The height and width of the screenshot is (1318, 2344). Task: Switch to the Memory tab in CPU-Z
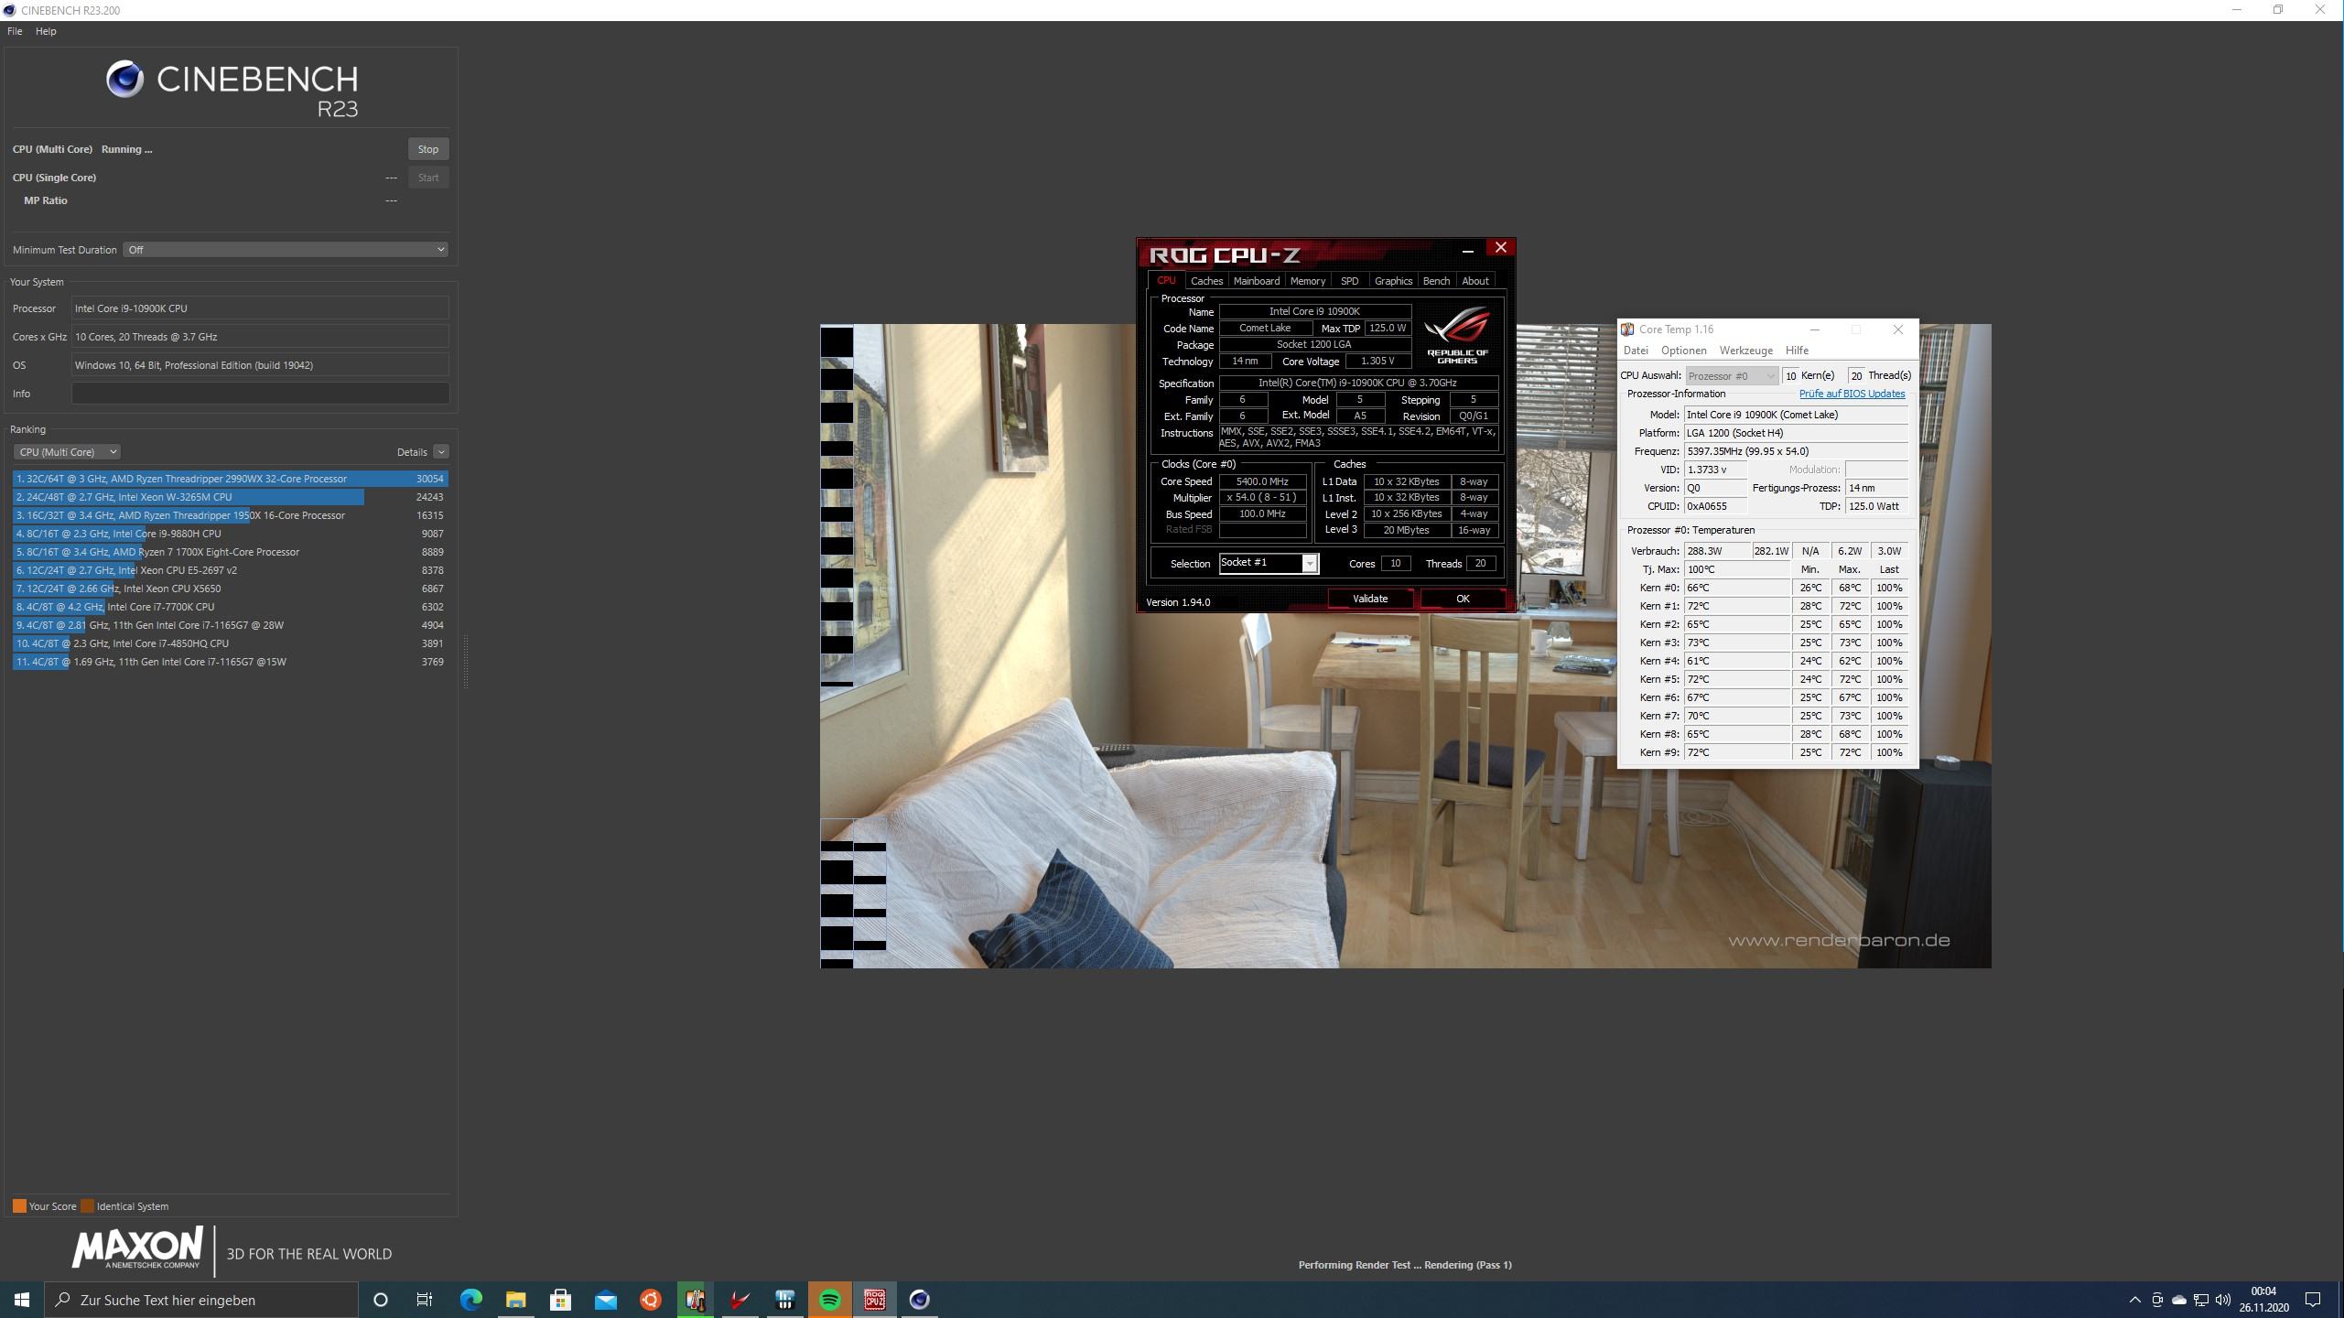pyautogui.click(x=1307, y=281)
